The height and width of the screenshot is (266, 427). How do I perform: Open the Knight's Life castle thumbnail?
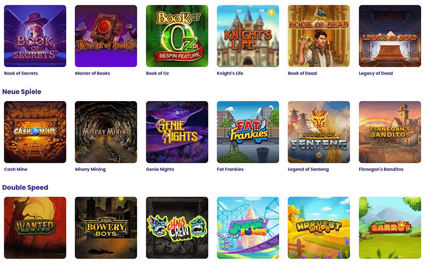click(x=248, y=36)
